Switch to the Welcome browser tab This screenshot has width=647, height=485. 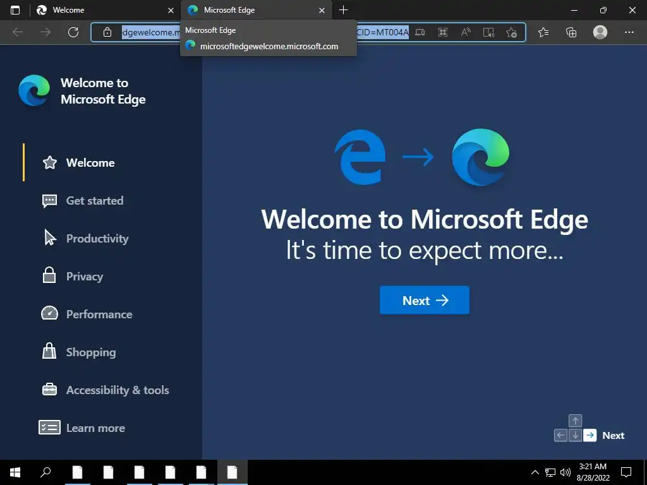[x=106, y=10]
